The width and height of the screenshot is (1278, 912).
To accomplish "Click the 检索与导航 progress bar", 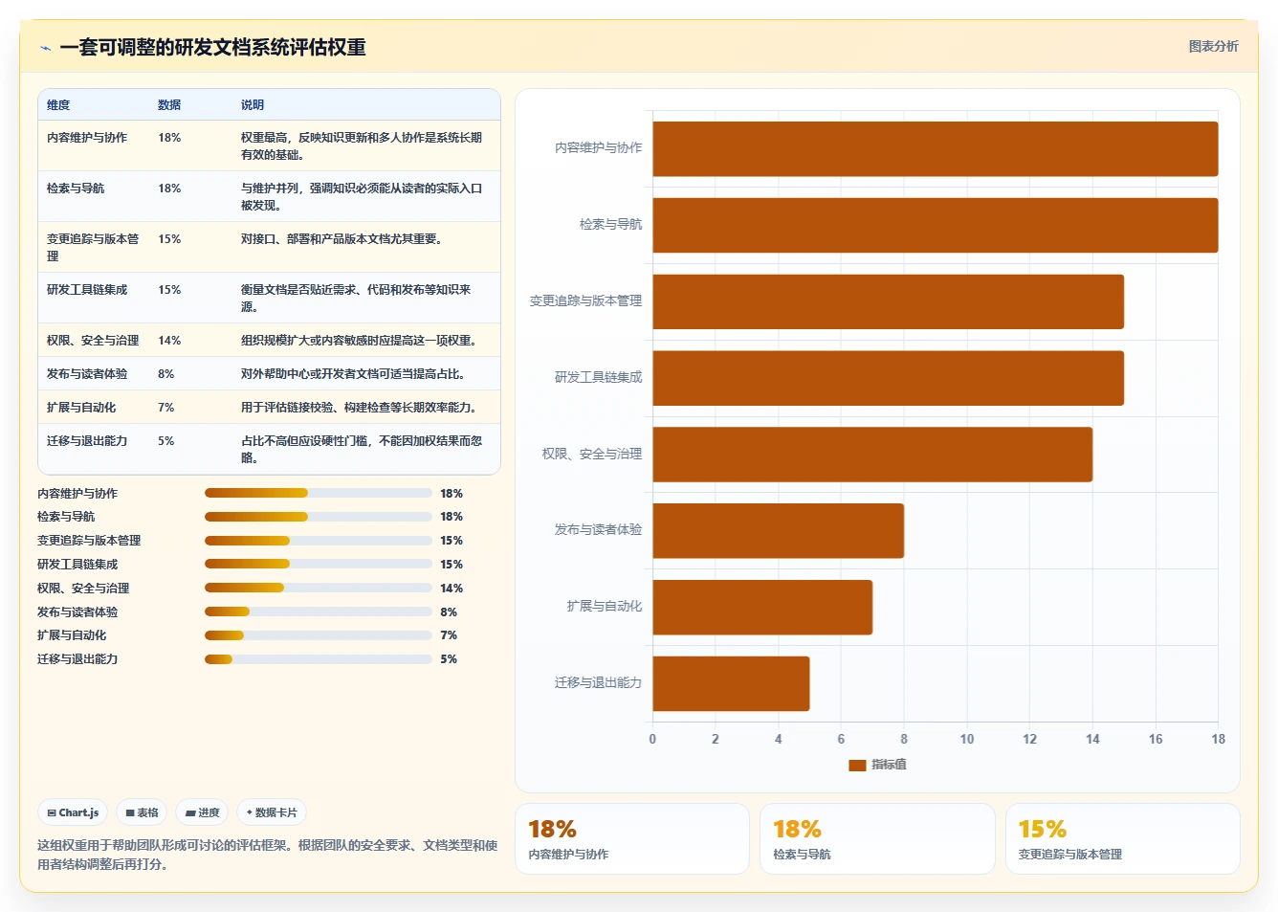I will pos(319,517).
